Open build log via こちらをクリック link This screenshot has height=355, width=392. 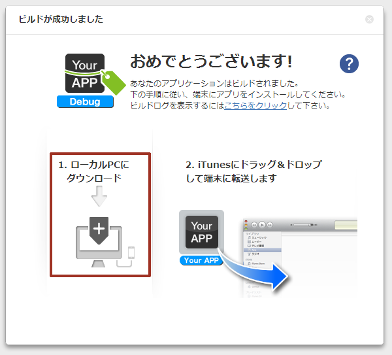[255, 105]
